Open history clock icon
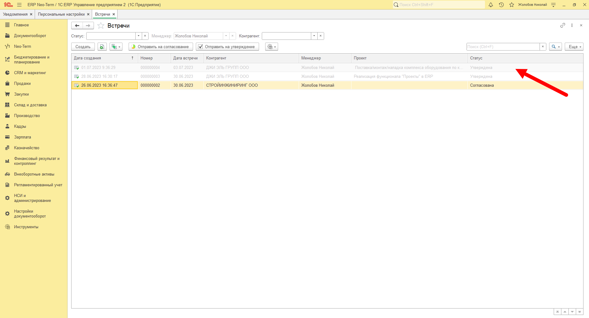Image resolution: width=589 pixels, height=318 pixels. pyautogui.click(x=501, y=5)
